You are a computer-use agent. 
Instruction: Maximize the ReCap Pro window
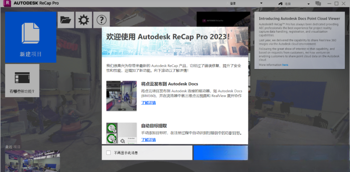tap(336, 3)
